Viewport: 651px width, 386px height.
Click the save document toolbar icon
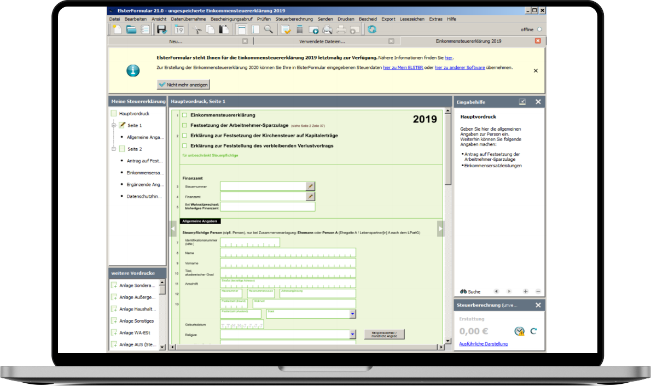[161, 30]
